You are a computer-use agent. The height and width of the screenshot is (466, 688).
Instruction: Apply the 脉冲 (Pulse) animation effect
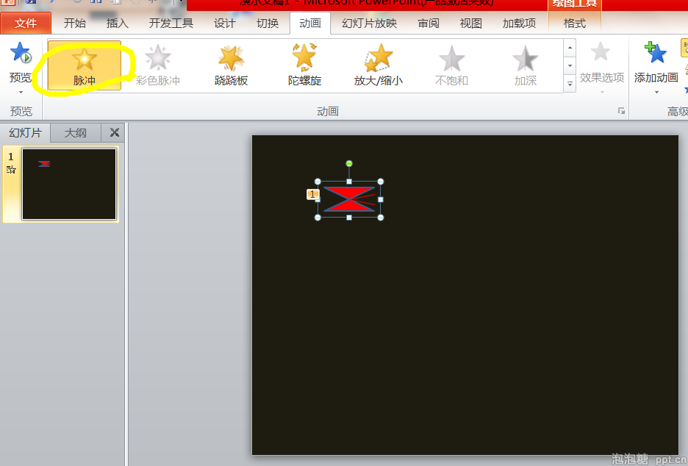coord(85,65)
